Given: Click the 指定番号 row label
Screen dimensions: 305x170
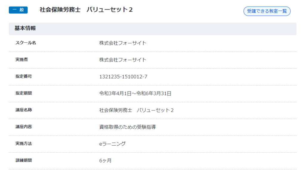Looking at the screenshot, I should (24, 77).
